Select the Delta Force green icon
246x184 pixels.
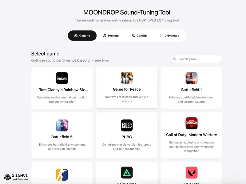(127, 173)
